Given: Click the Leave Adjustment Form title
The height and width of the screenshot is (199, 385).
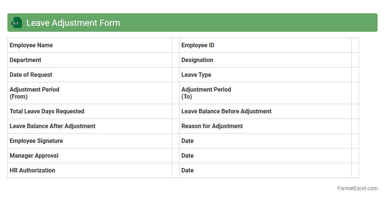Looking at the screenshot, I should point(73,23).
